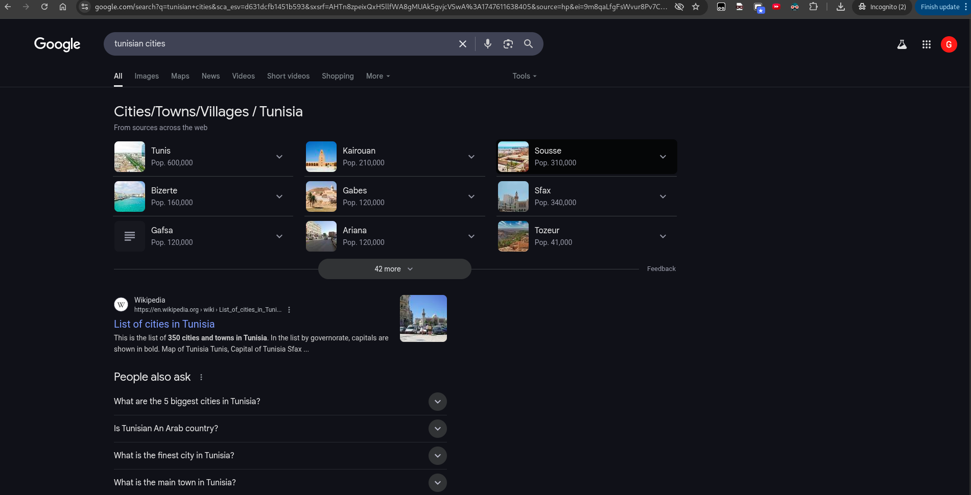Open Google Lens image search
Viewport: 971px width, 495px height.
(508, 44)
